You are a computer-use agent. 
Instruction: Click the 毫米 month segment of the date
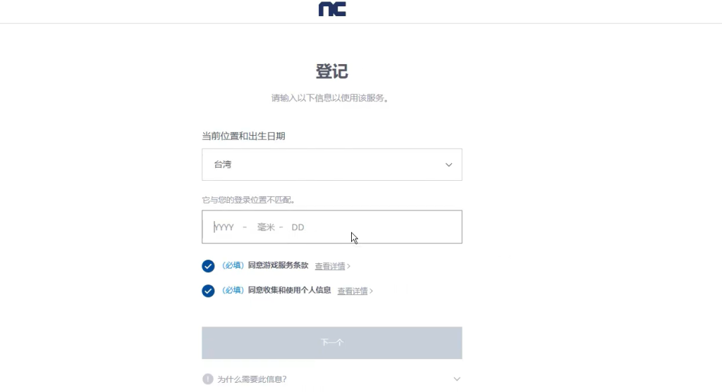coord(266,227)
